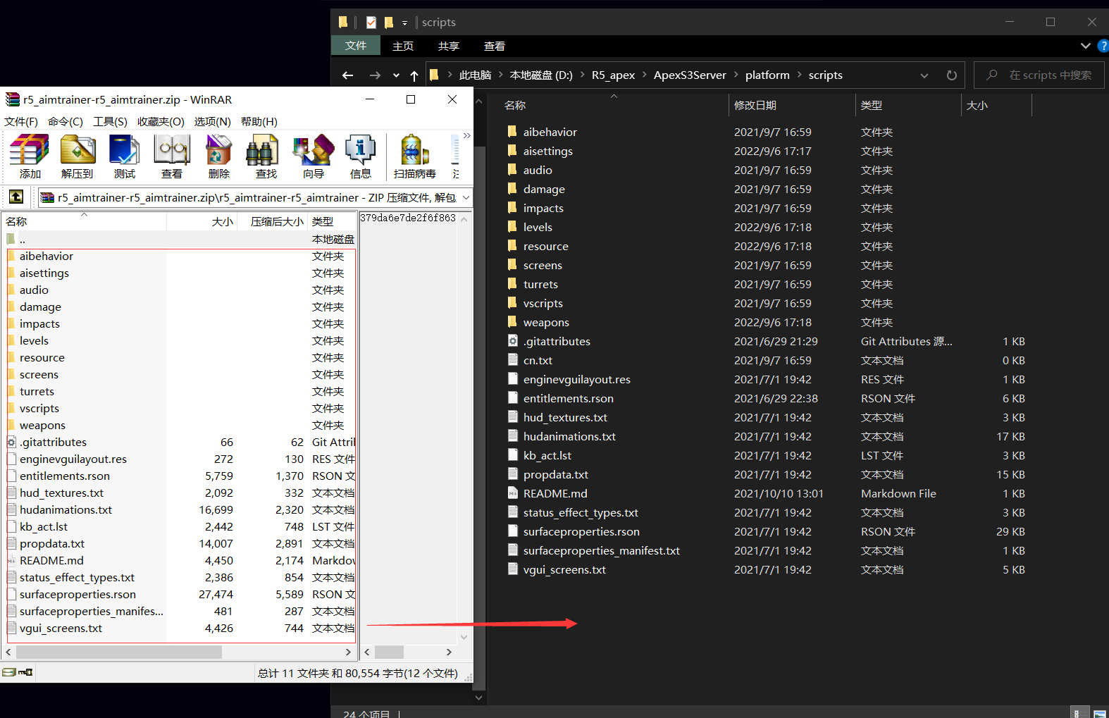Click WinRAR status bar drive icon

(x=10, y=672)
